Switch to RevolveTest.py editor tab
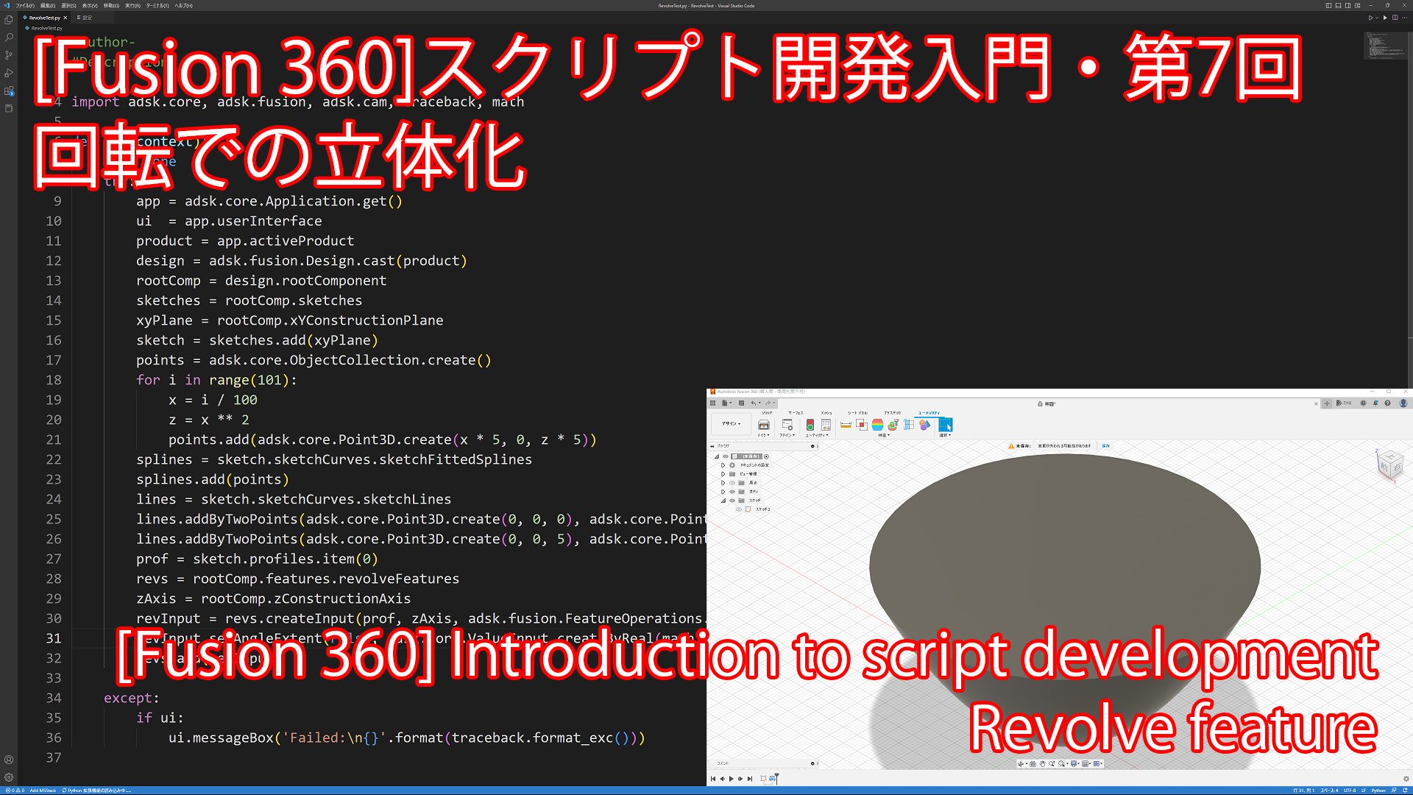1413x795 pixels. click(44, 18)
